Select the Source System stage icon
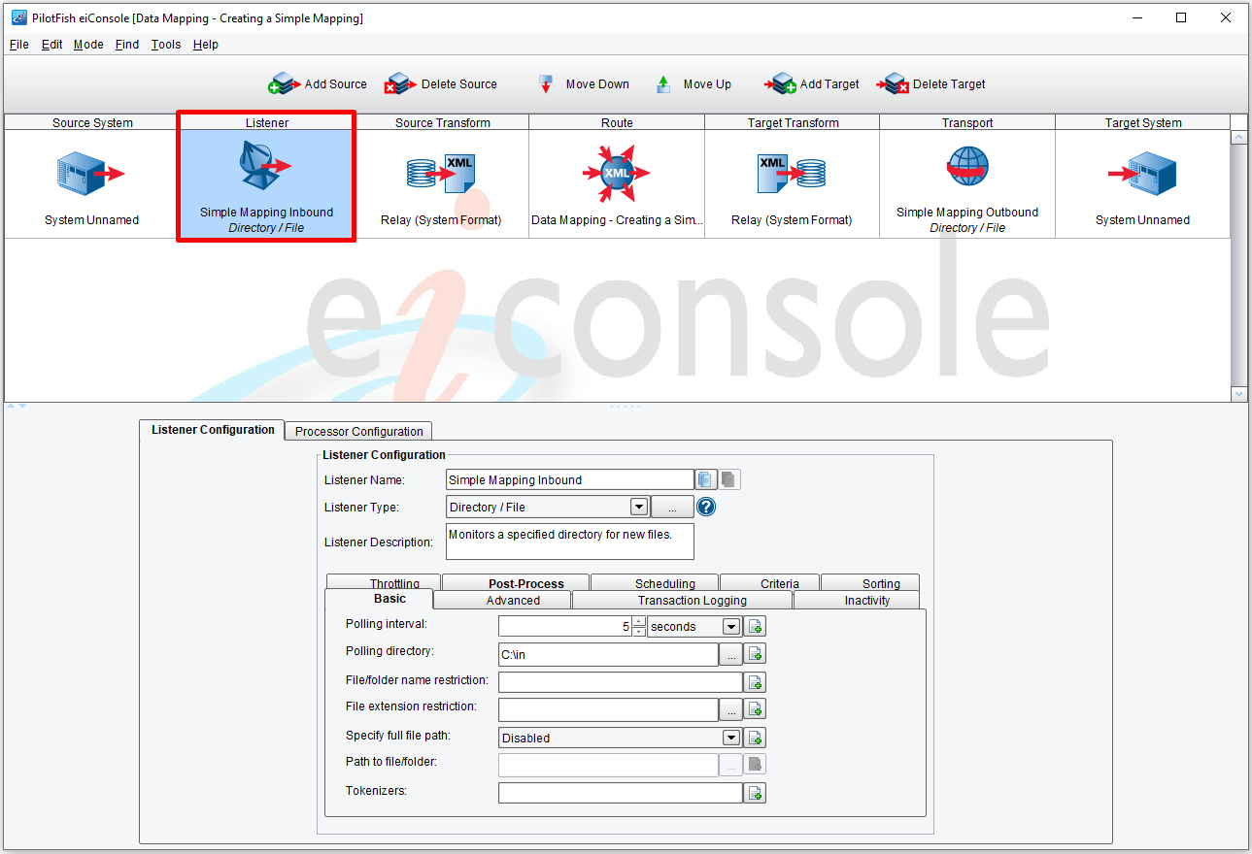This screenshot has height=854, width=1252. click(x=91, y=175)
